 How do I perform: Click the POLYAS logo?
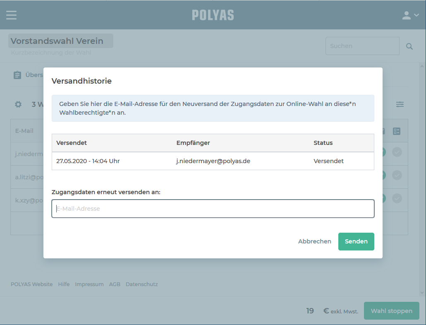click(213, 15)
